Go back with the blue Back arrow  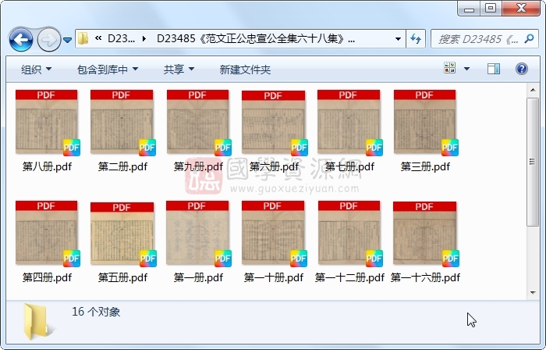tap(21, 40)
